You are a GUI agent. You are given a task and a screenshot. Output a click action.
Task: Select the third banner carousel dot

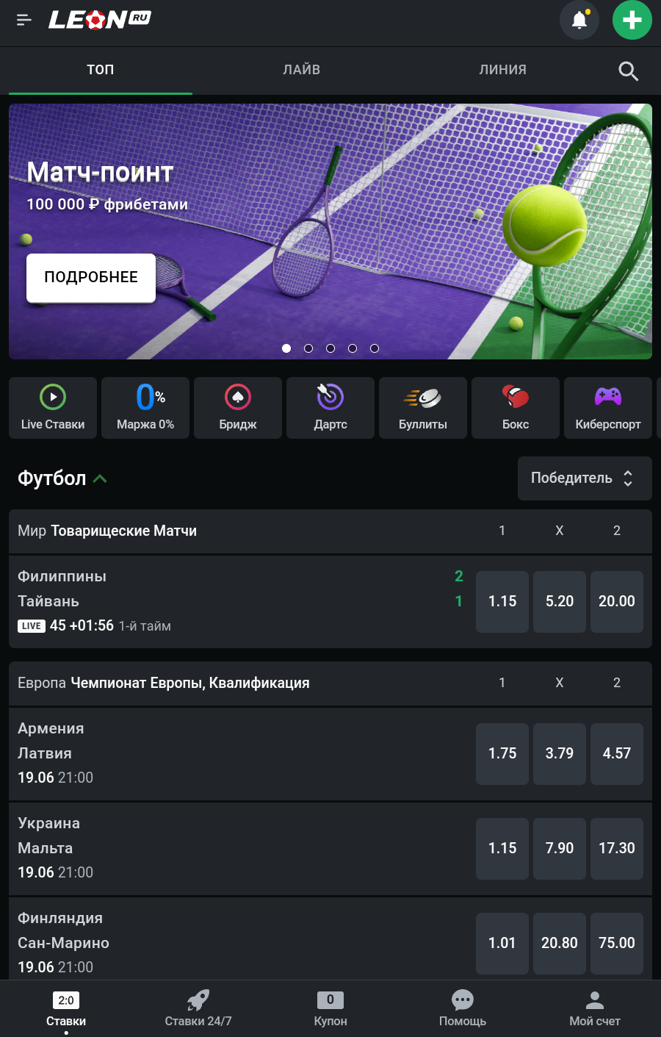point(330,348)
